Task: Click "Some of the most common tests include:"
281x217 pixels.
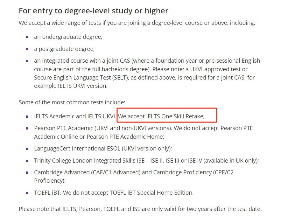Action: point(72,102)
